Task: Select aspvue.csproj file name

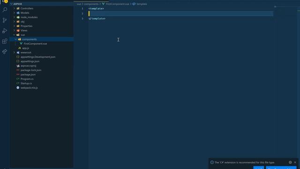Action: click(28, 66)
